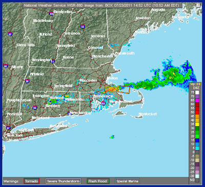Click the Bridgeport city label
The height and width of the screenshot is (187, 205).
pyautogui.click(x=40, y=118)
